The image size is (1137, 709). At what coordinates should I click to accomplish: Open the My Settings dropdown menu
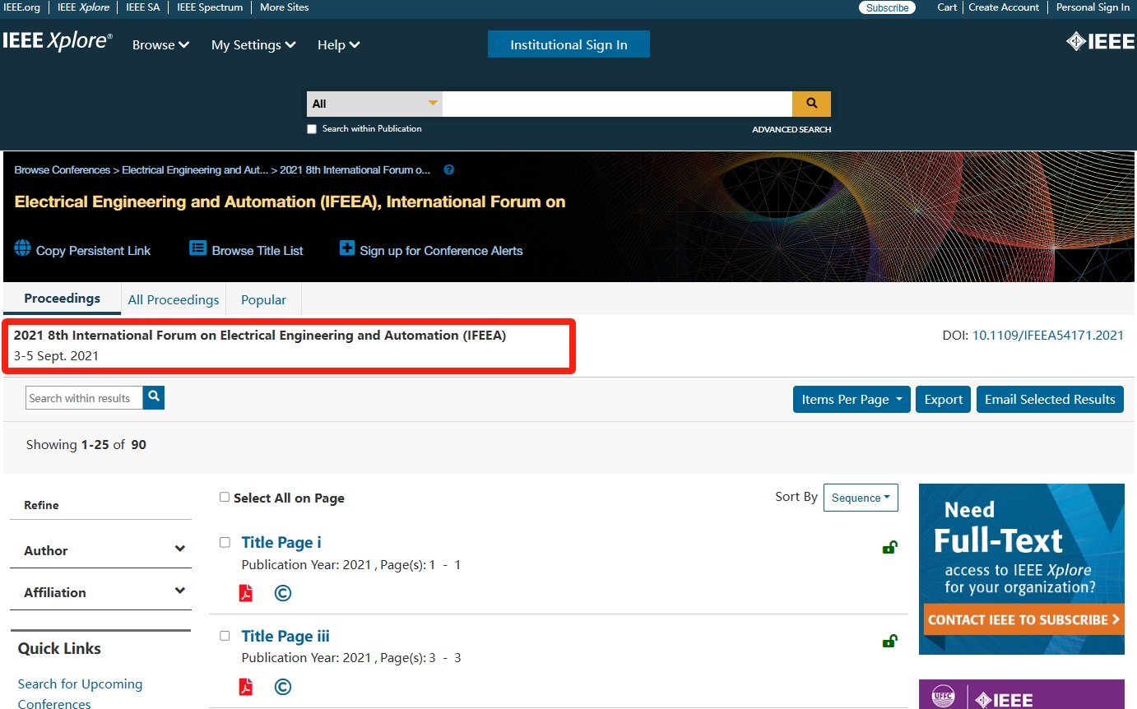pos(253,44)
